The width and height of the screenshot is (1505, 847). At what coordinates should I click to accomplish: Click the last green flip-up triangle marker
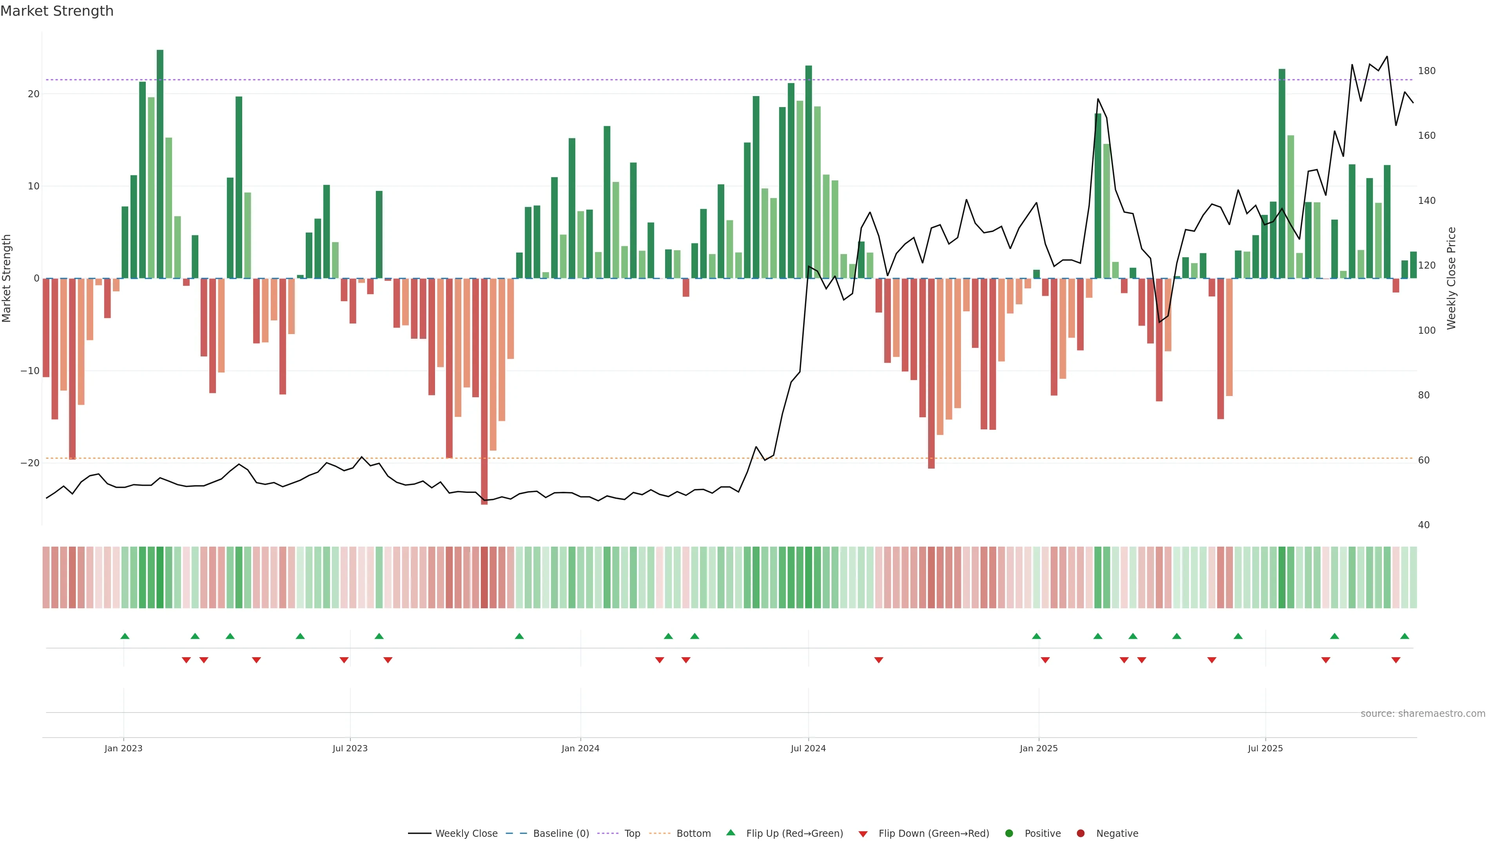(1405, 636)
